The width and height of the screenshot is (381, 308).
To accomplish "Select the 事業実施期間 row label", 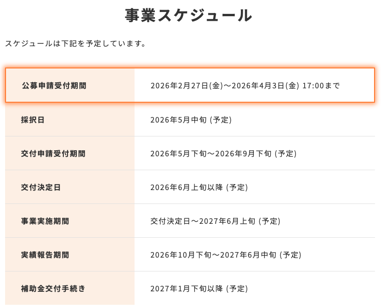I will [45, 221].
